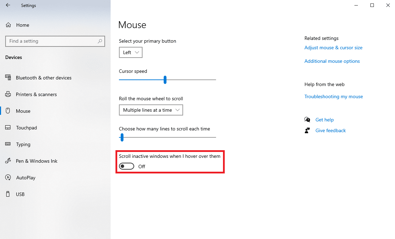Open Additional mouse options
The width and height of the screenshot is (395, 239).
click(332, 61)
